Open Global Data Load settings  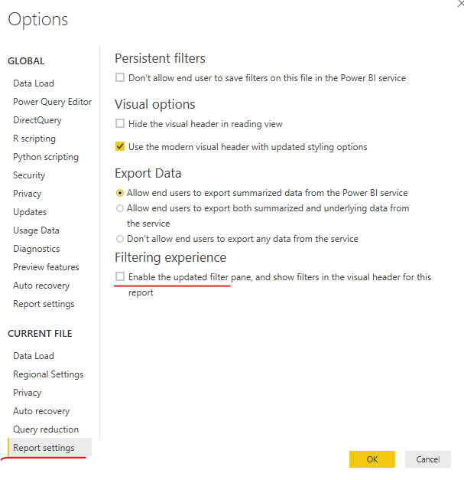pos(34,83)
